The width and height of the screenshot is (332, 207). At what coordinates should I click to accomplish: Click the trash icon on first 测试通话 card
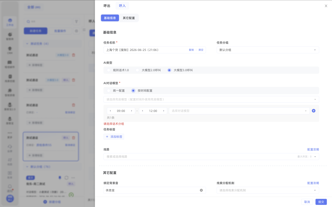click(73, 55)
